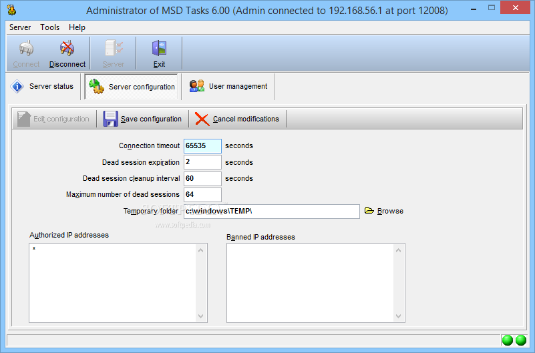Click the last green status indicator light
535x353 pixels.
521,340
